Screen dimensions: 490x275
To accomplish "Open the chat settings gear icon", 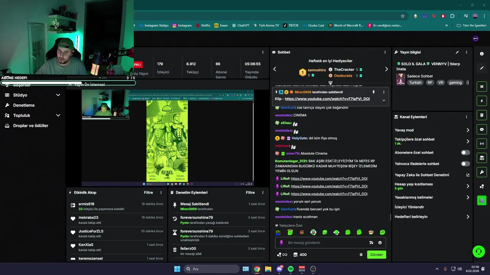I will (x=361, y=255).
